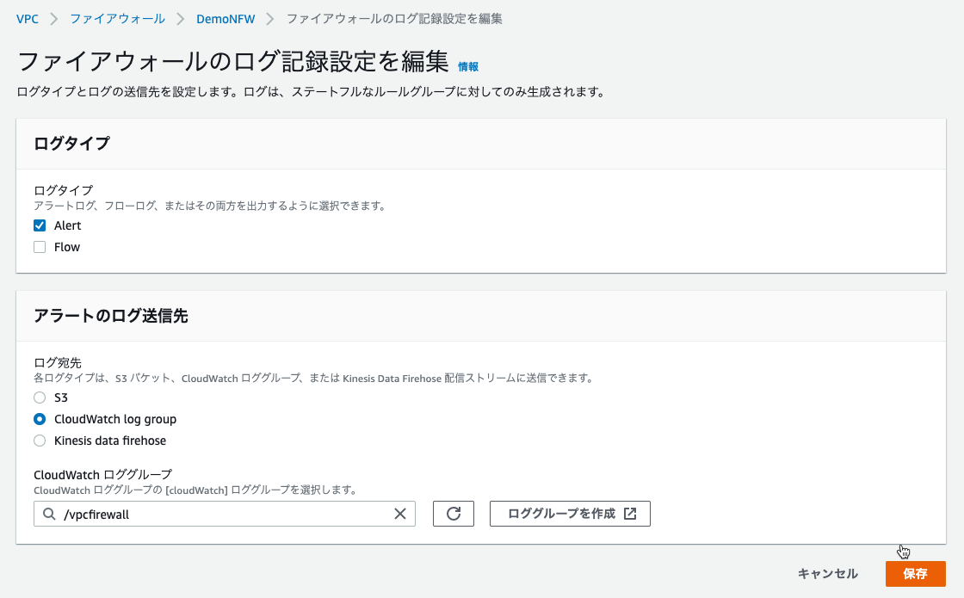Click the current breadcrumb ファイアウォールのログ記録設定を編集

click(x=395, y=19)
